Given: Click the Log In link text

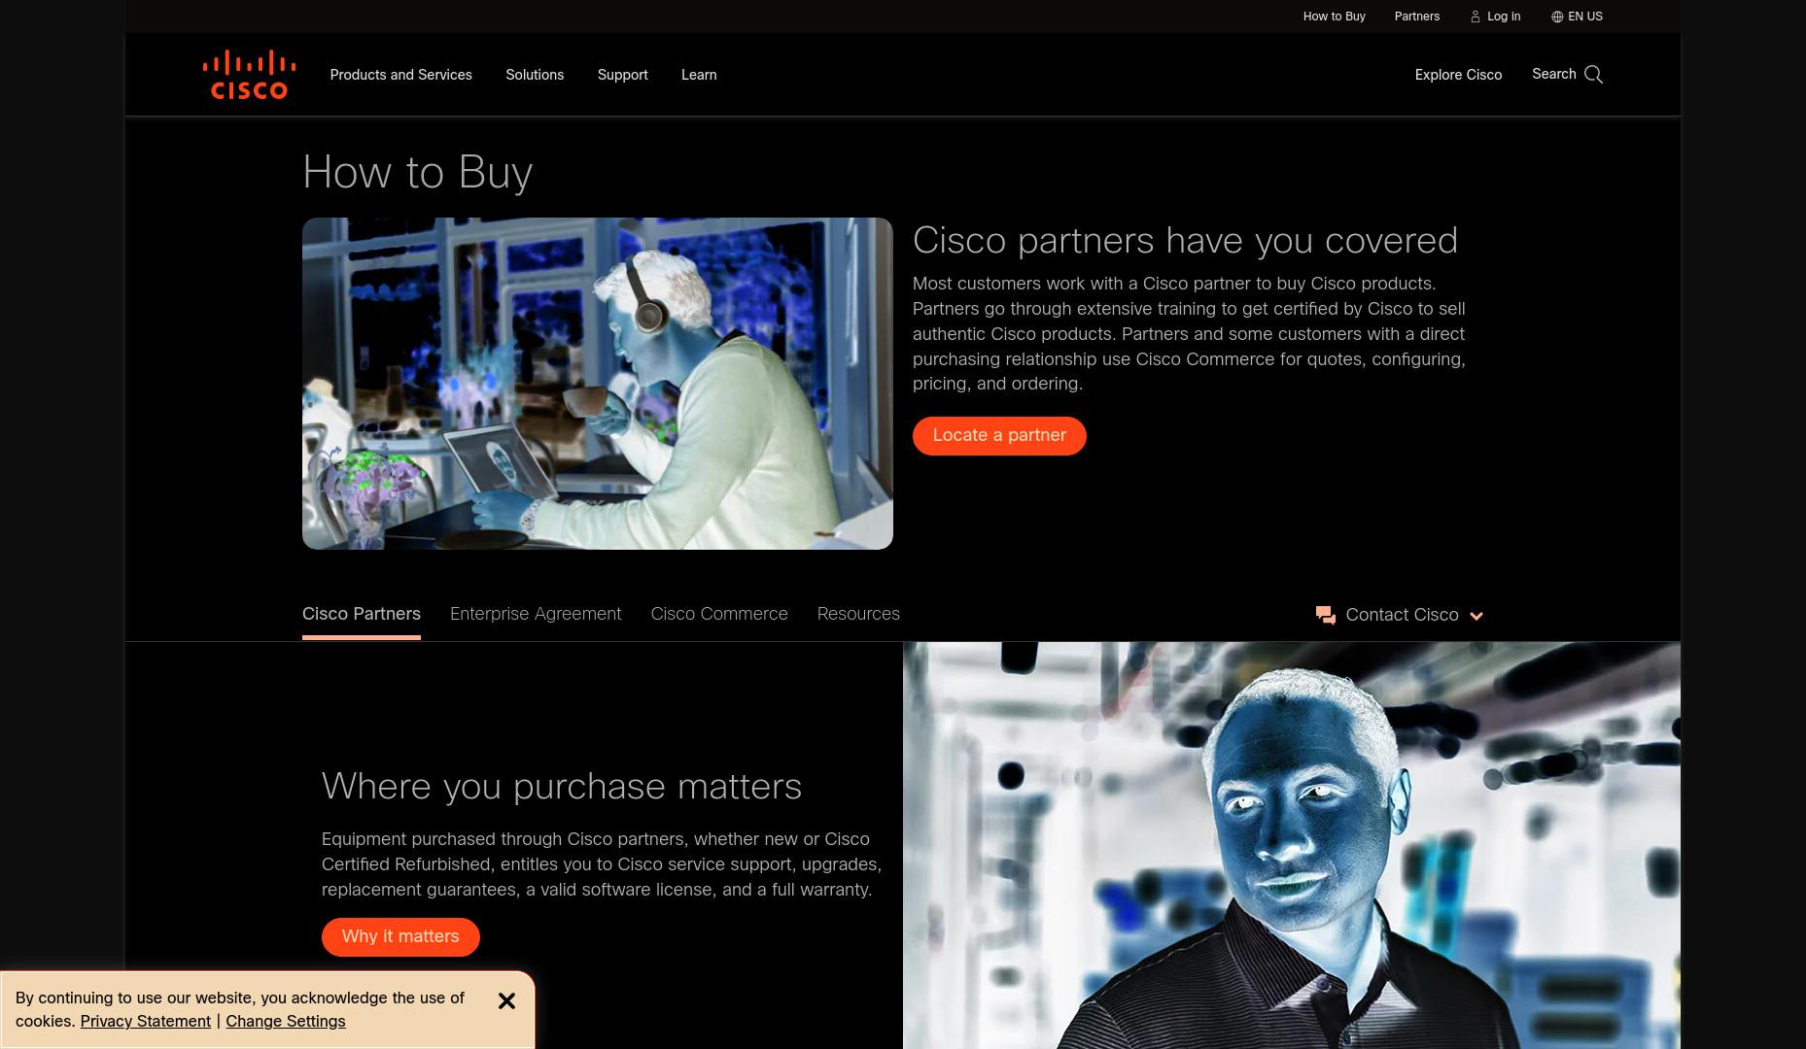Looking at the screenshot, I should pos(1504,17).
